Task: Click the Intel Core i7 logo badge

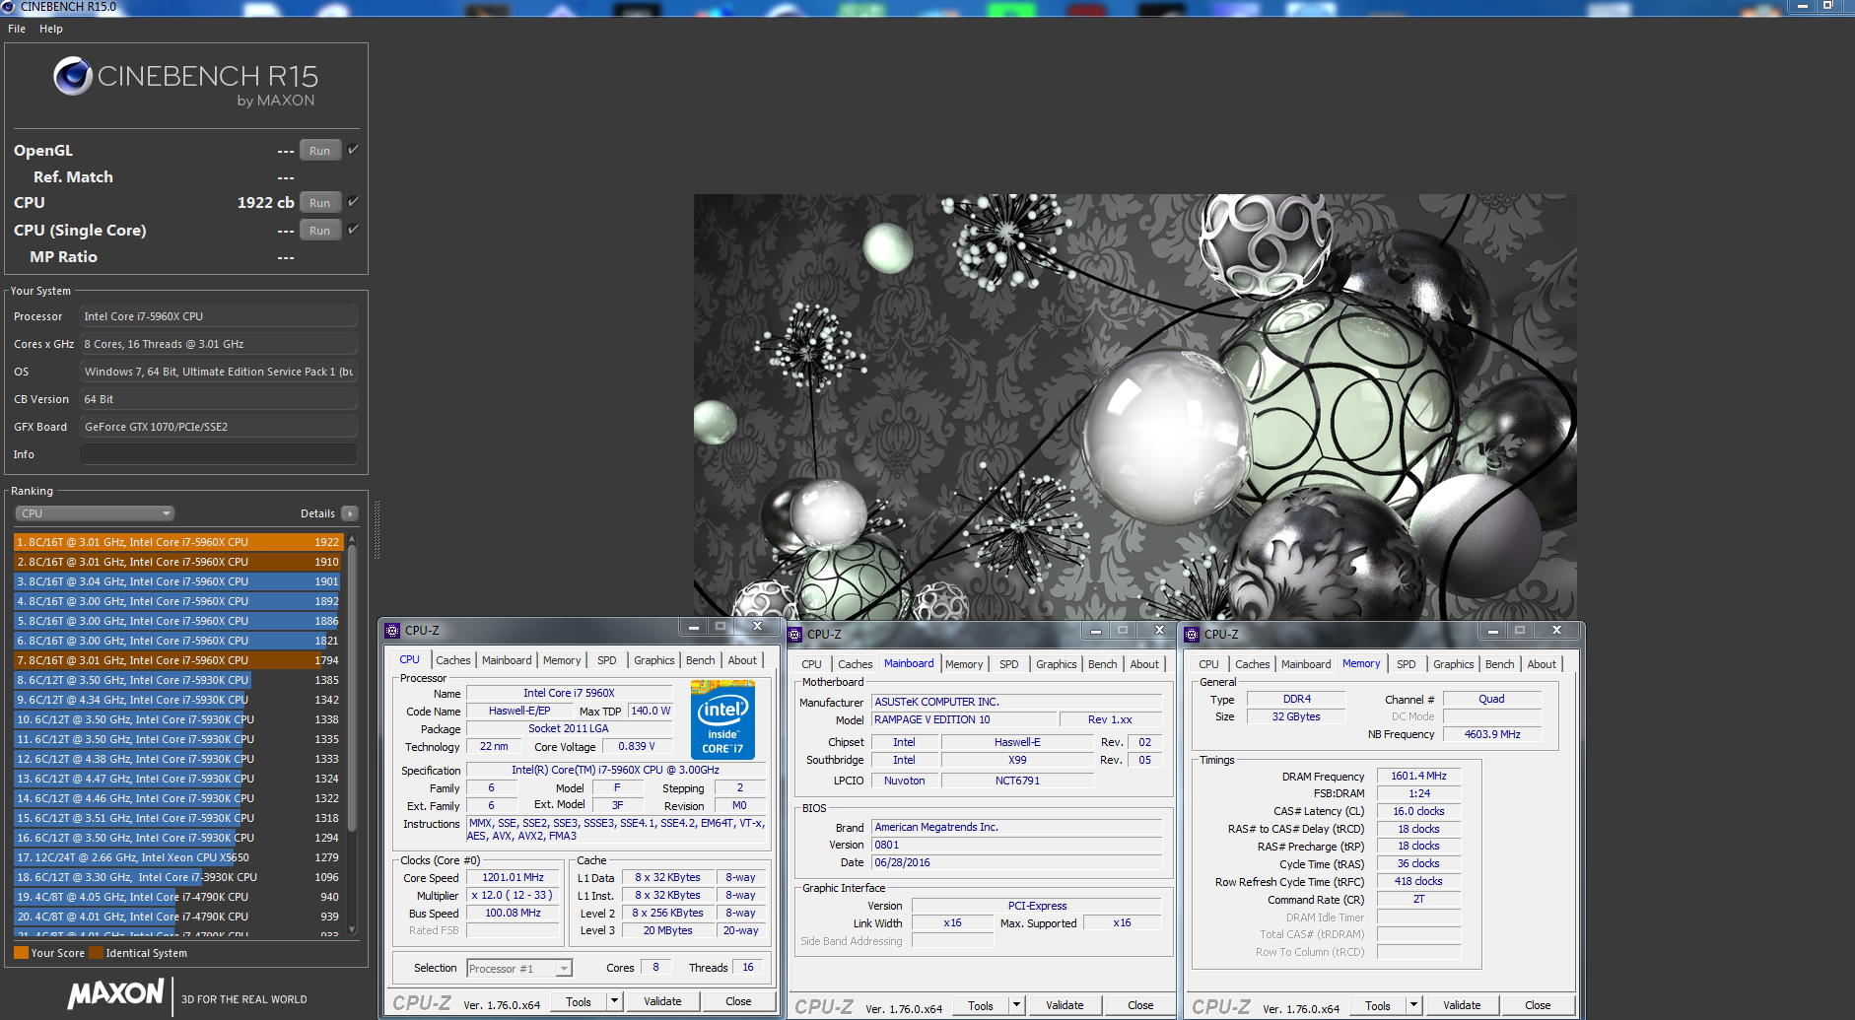Action: (722, 720)
